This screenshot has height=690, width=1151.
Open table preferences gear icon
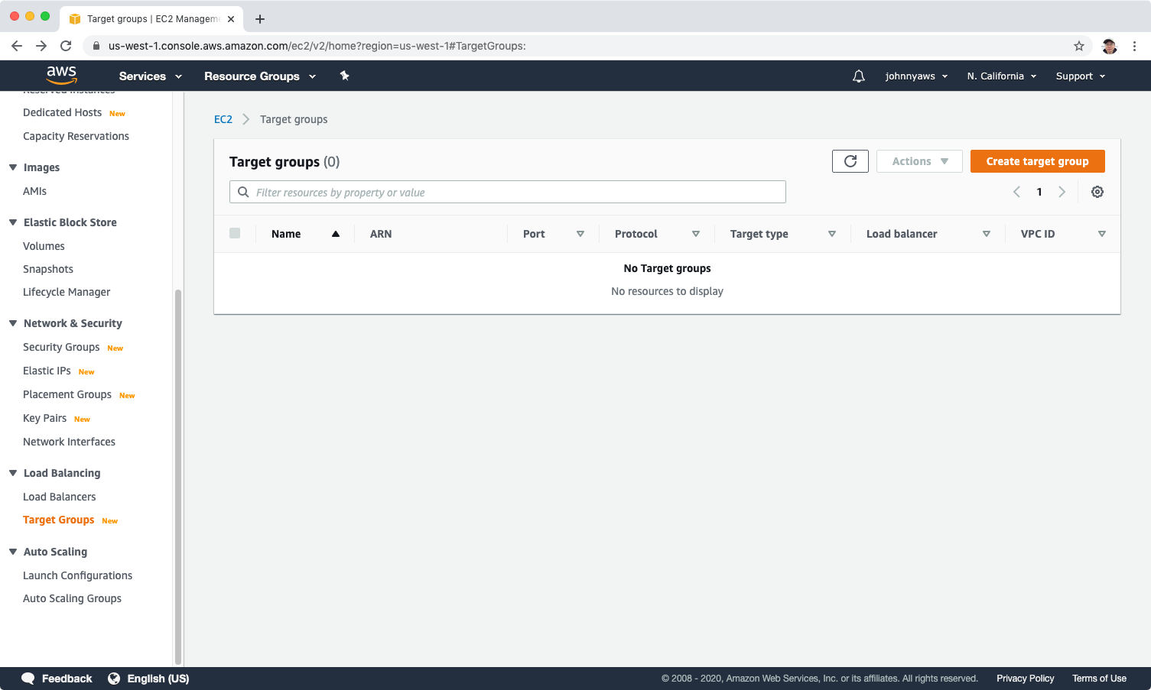coord(1097,192)
